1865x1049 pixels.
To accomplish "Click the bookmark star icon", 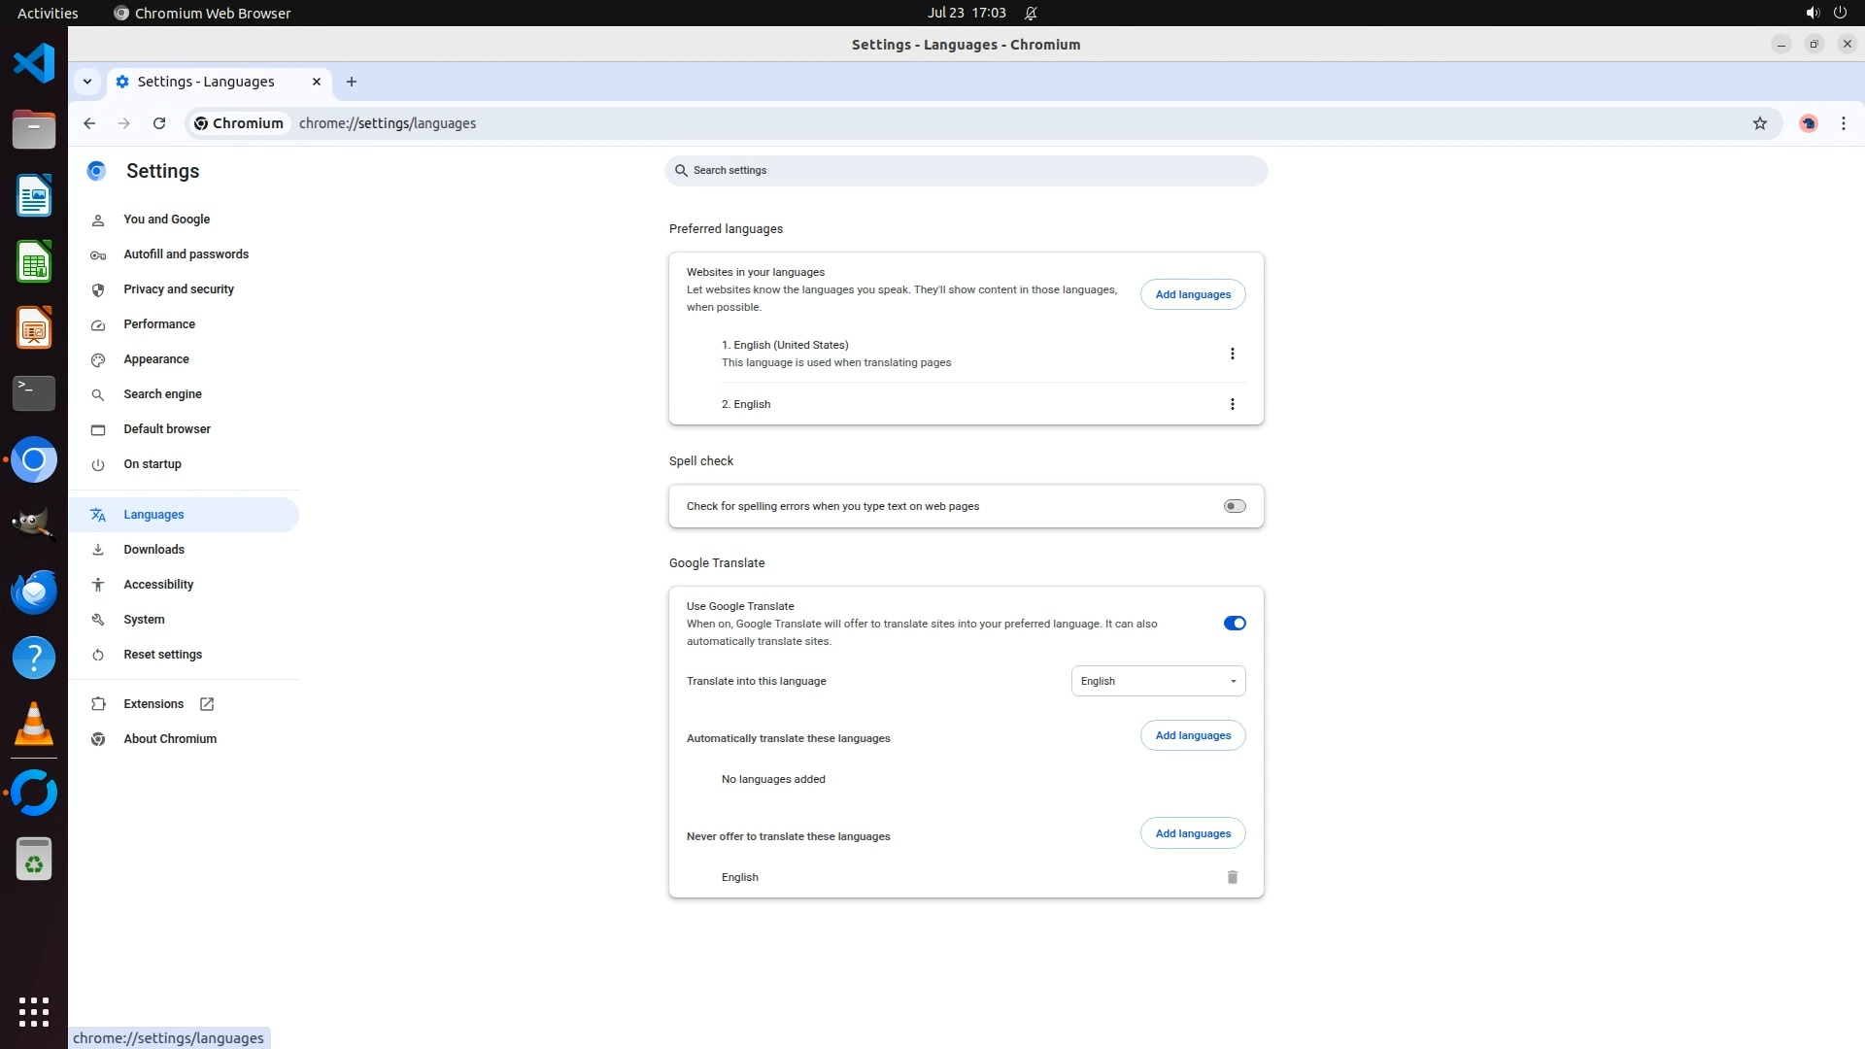I will click(x=1759, y=123).
